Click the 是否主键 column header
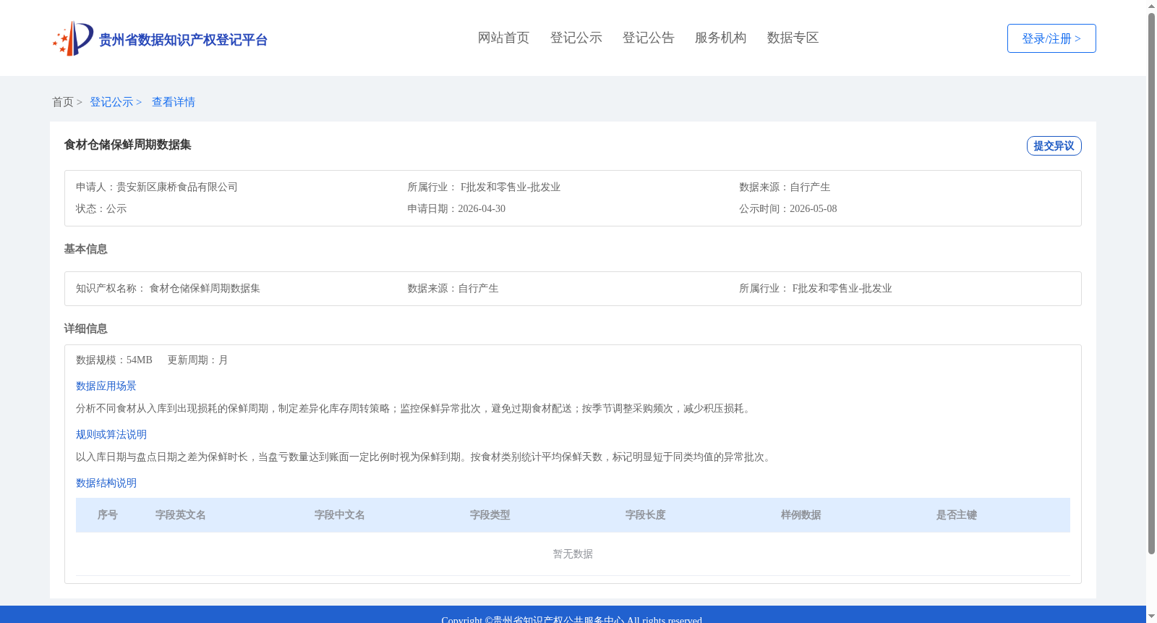This screenshot has height=623, width=1157. (x=957, y=515)
